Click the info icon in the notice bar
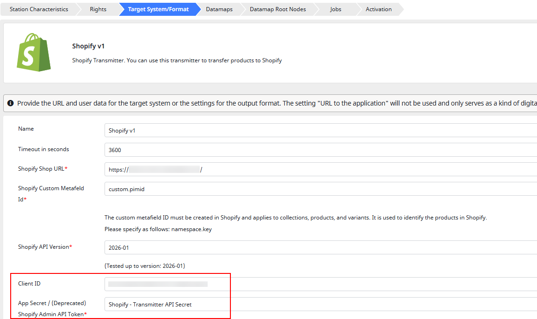The height and width of the screenshot is (319, 537). click(10, 103)
